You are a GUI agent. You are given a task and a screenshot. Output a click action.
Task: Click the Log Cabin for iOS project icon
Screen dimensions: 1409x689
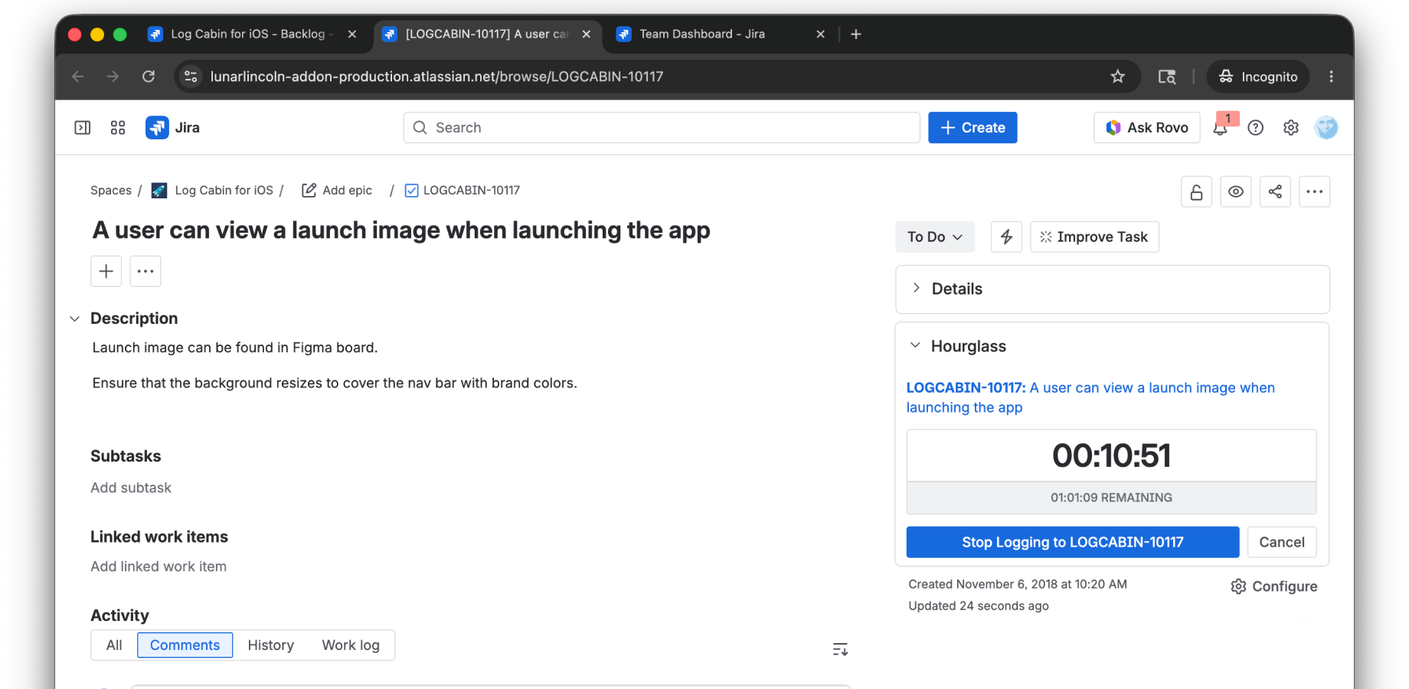159,191
